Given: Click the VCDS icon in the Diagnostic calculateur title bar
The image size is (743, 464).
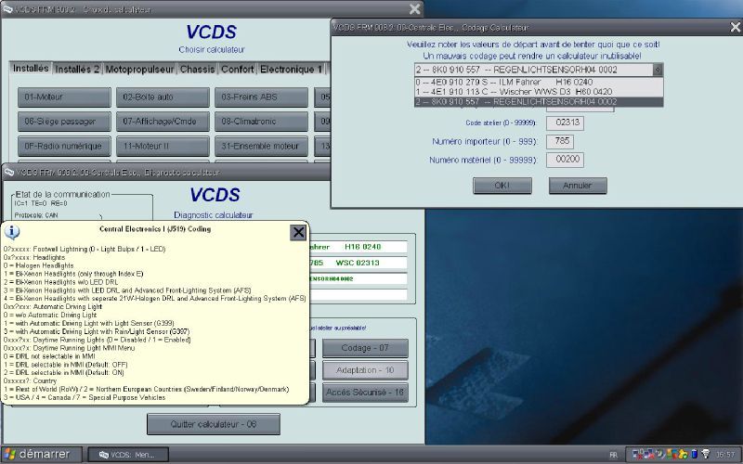Looking at the screenshot, I should [x=9, y=172].
